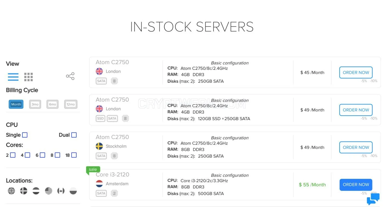Click the "Stockholm" location label

coord(116,146)
